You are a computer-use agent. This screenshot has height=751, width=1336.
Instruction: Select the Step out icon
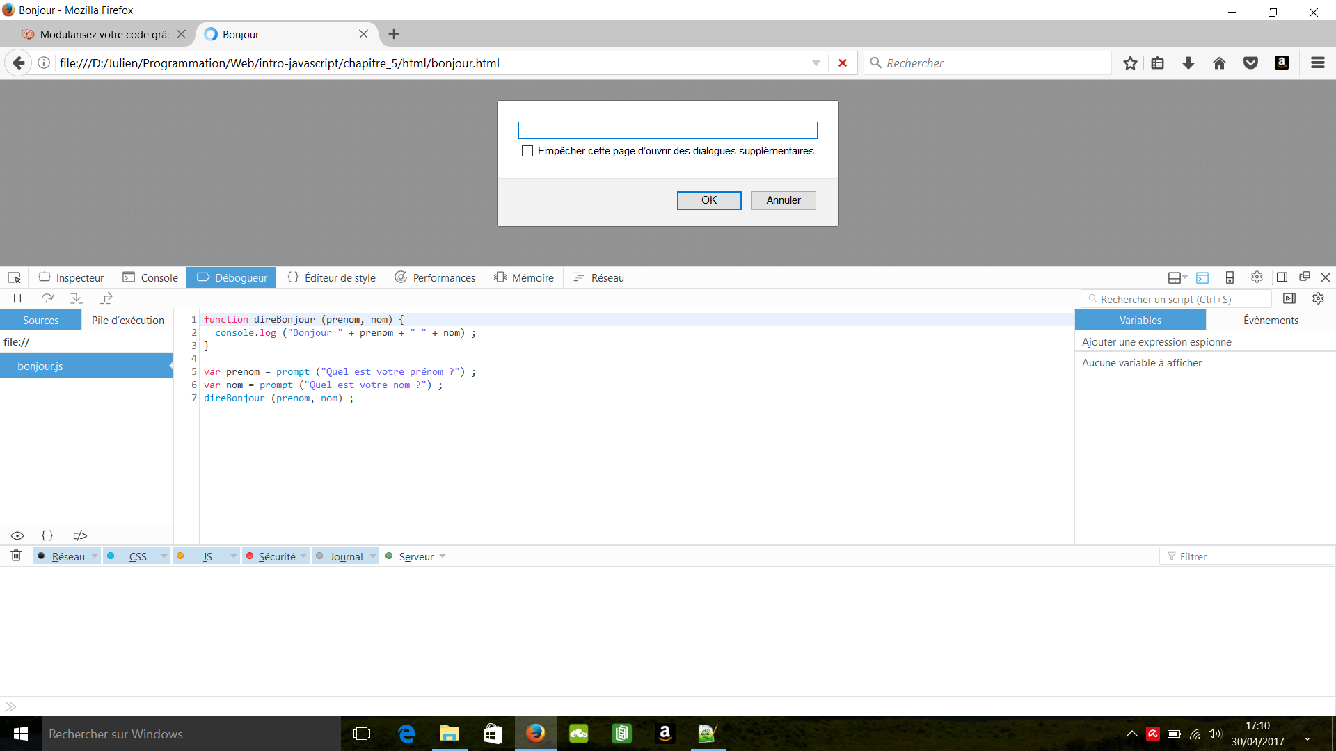tap(106, 298)
